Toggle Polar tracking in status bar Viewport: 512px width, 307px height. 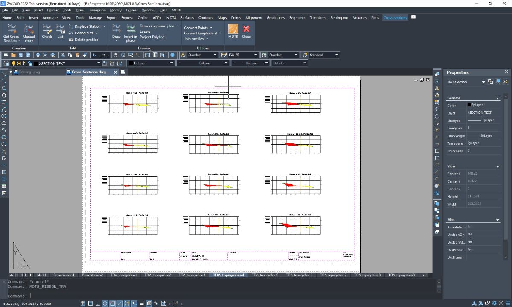click(x=105, y=304)
